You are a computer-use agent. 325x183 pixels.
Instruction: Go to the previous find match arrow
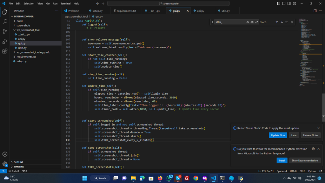point(277,22)
